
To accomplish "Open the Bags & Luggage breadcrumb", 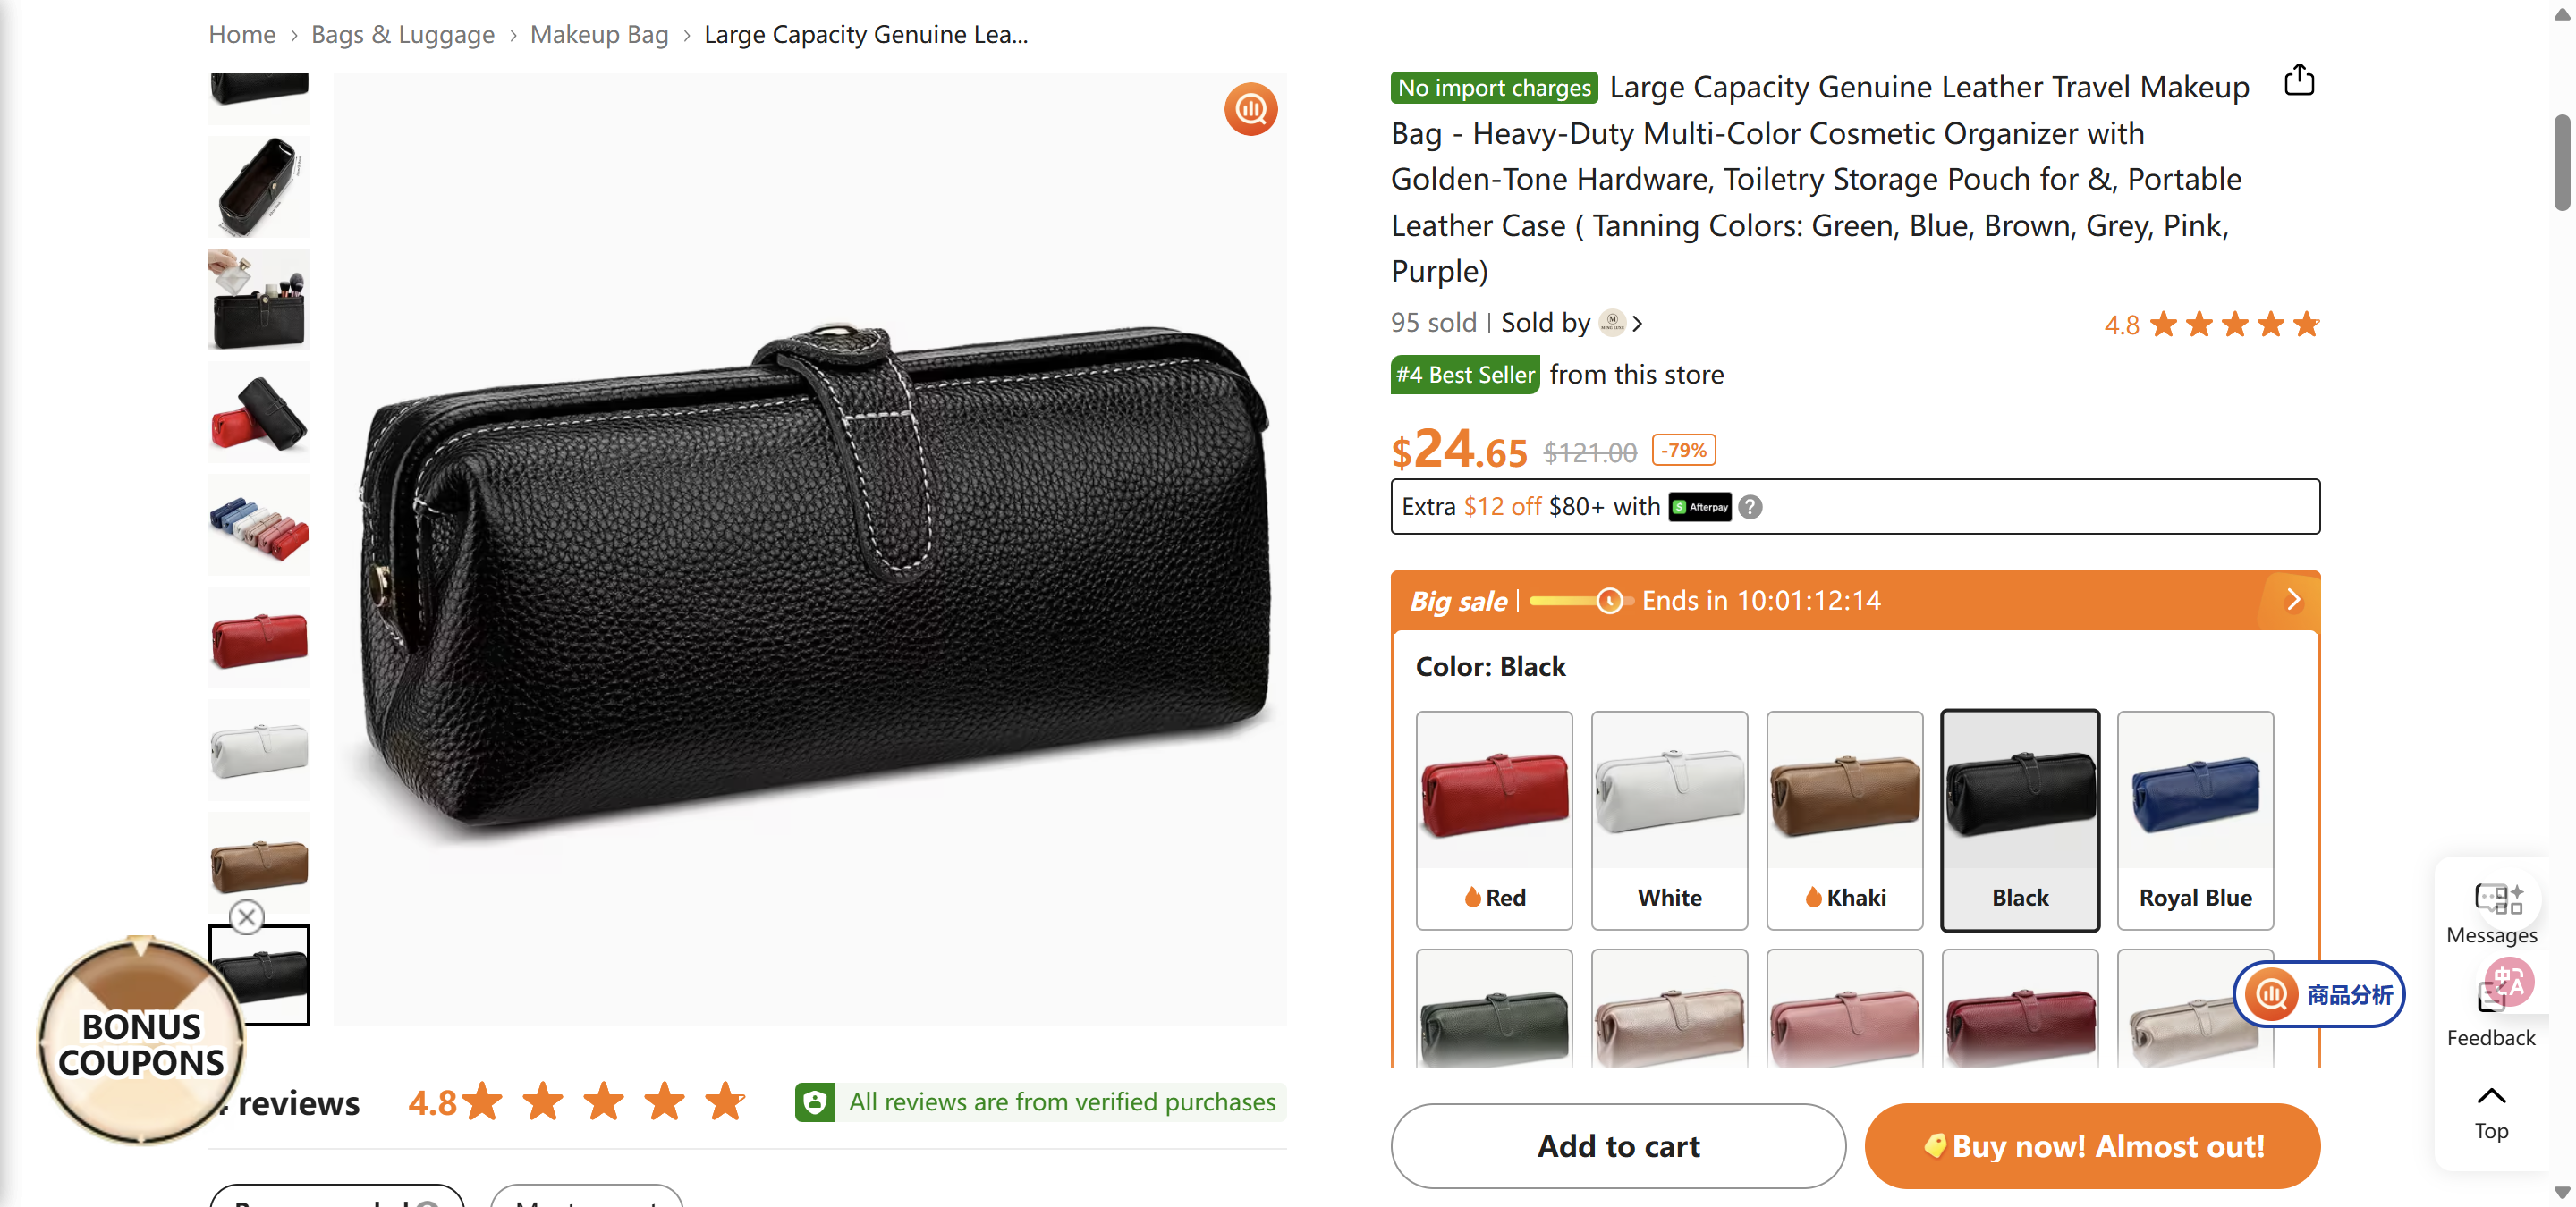I will 402,34.
